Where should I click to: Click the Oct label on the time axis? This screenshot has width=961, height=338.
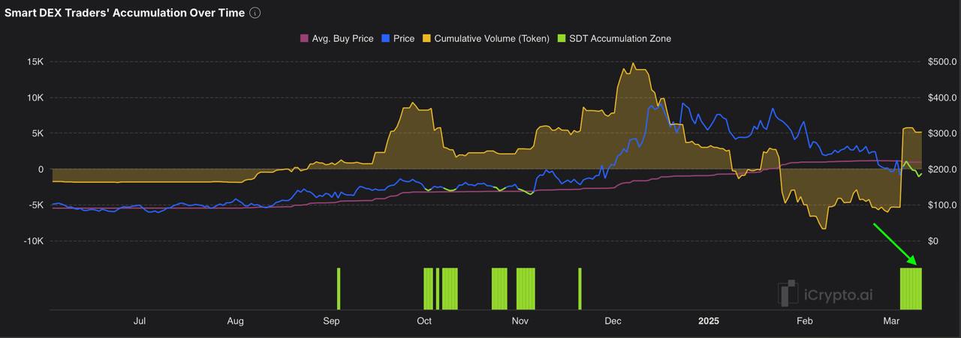point(424,321)
